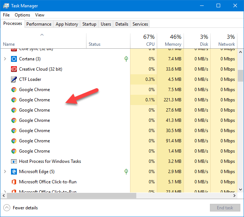Switch to the Performance tab

click(39, 24)
